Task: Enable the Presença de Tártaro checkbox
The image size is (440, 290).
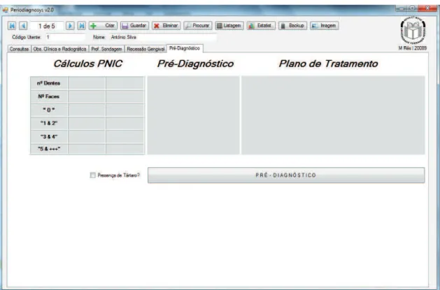Action: point(92,175)
